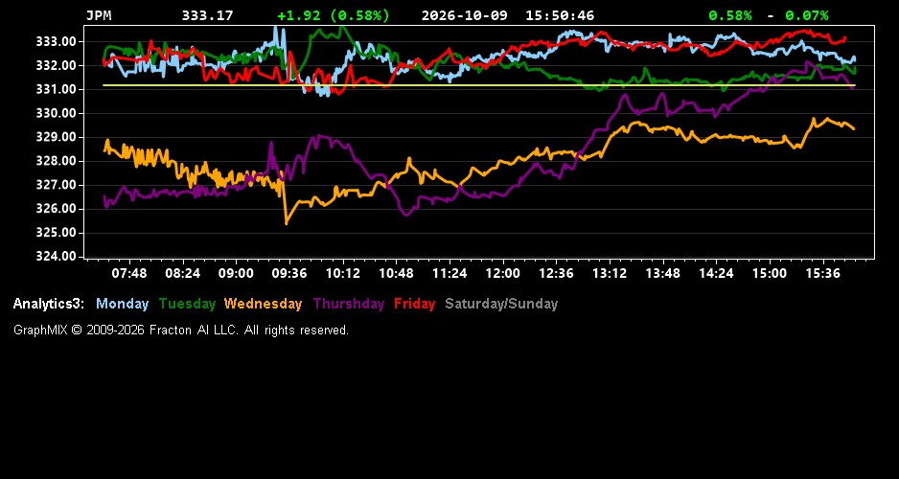Click the 09:36 time axis label
The height and width of the screenshot is (479, 899).
tap(289, 274)
